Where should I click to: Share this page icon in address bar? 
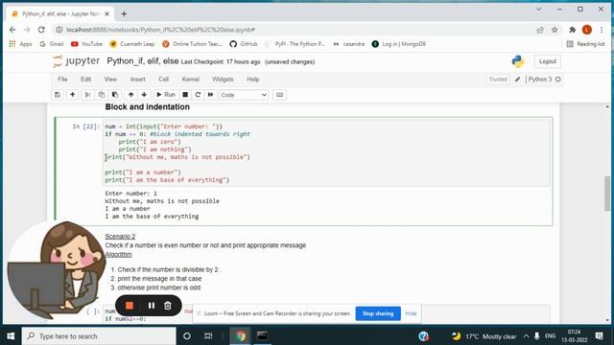(x=540, y=30)
